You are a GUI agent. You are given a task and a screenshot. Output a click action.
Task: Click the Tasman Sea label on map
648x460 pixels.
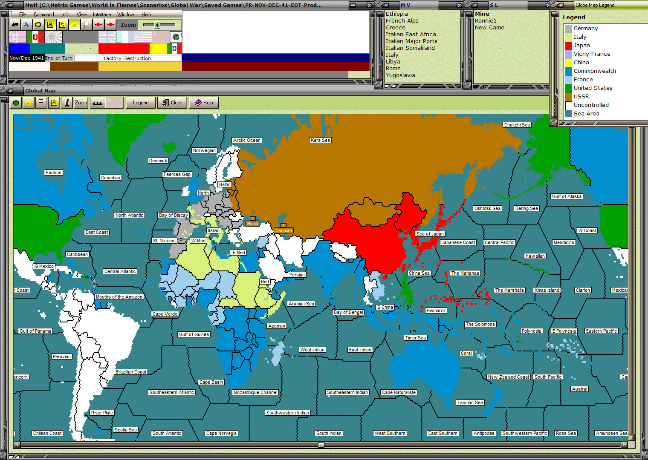pos(470,402)
